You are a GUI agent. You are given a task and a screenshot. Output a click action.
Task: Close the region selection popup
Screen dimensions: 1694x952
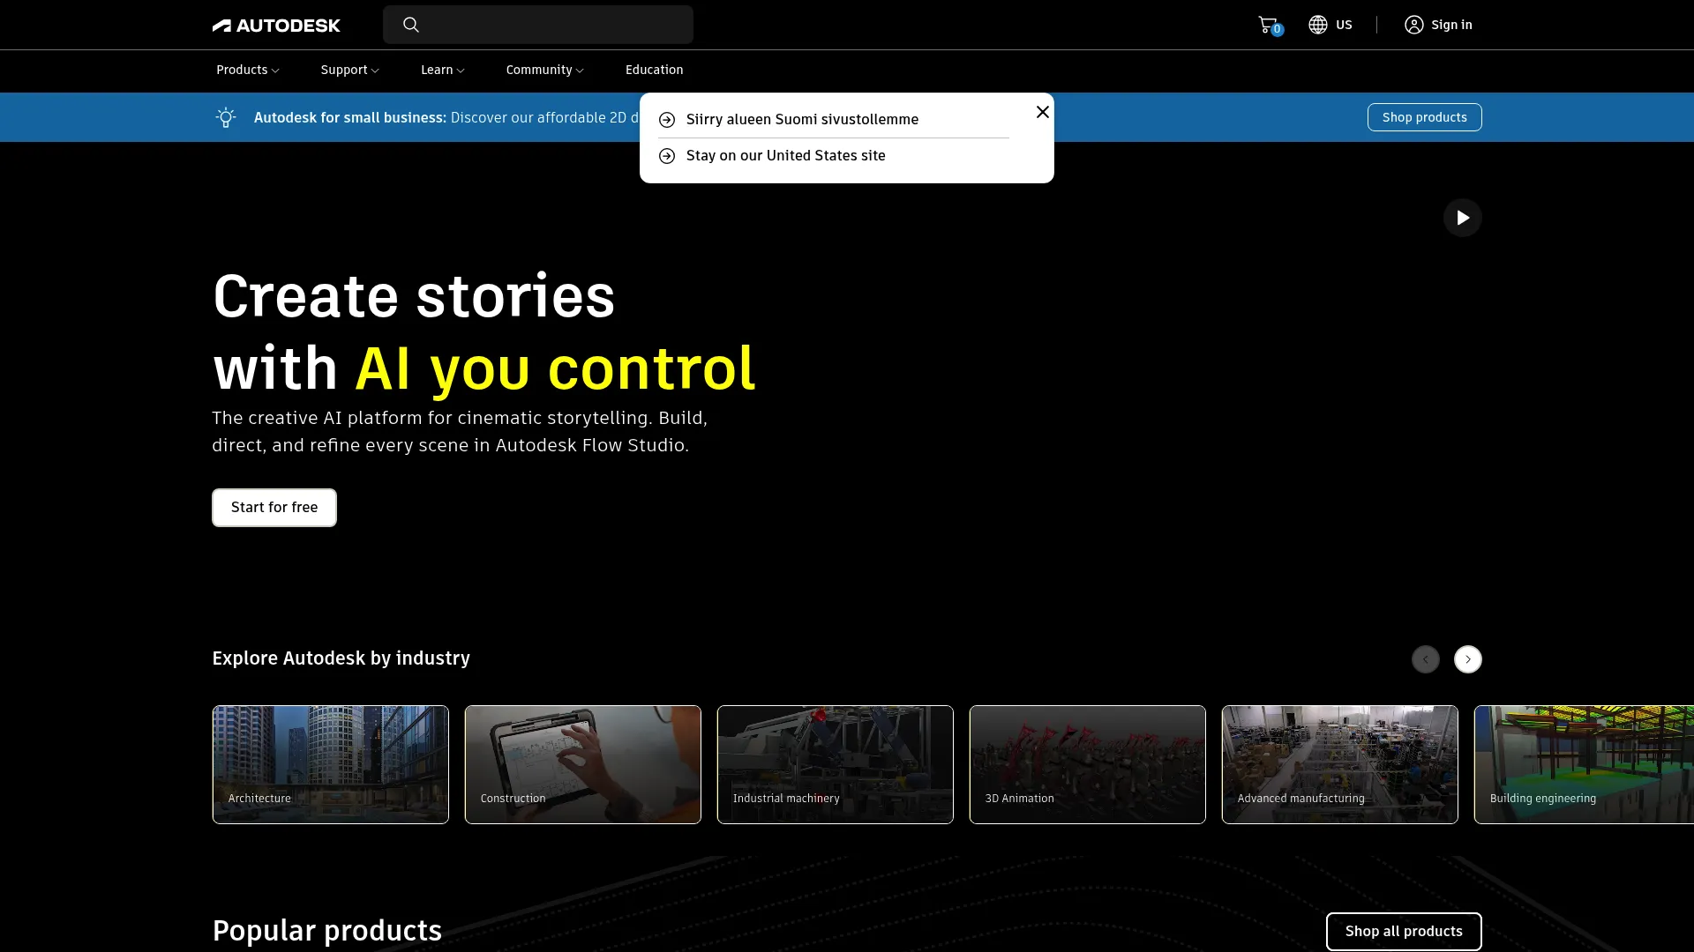click(x=1043, y=112)
